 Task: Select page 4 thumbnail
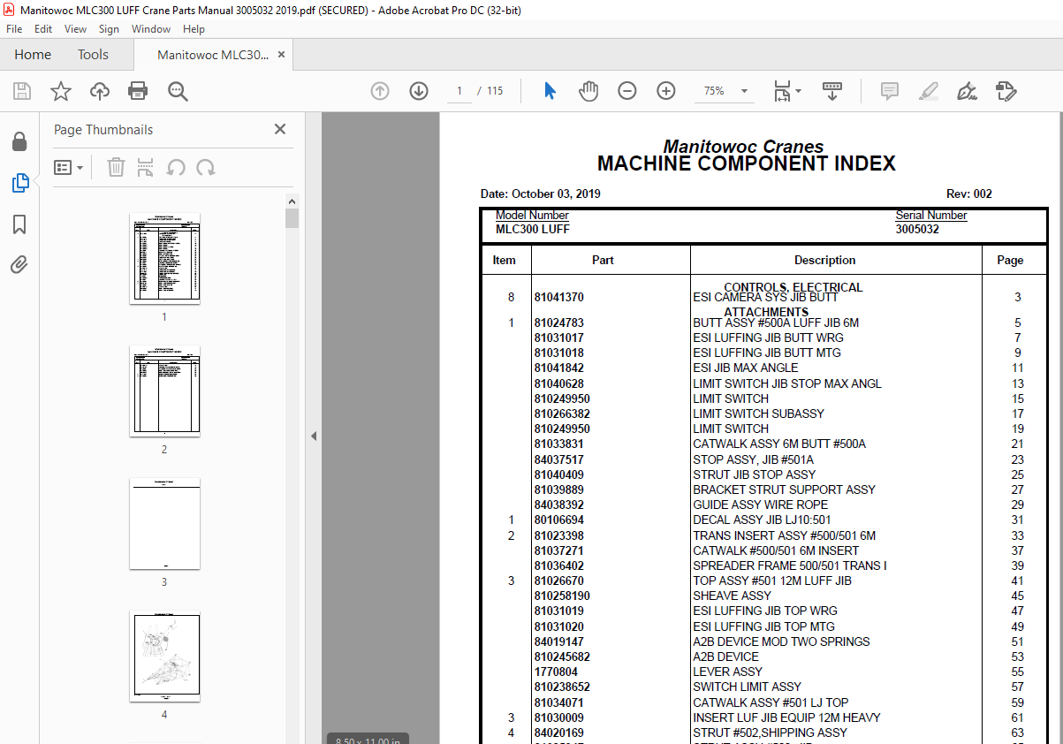tap(164, 656)
